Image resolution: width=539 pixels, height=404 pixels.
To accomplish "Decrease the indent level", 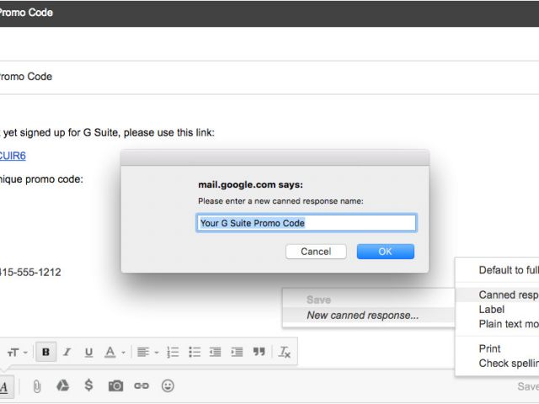I will tap(216, 352).
